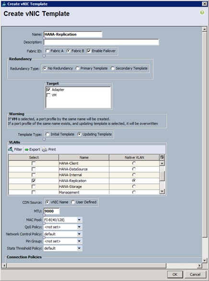209x281 pixels.
Task: Select the HANA-Storage VLAN checkbox
Action: pyautogui.click(x=34, y=186)
